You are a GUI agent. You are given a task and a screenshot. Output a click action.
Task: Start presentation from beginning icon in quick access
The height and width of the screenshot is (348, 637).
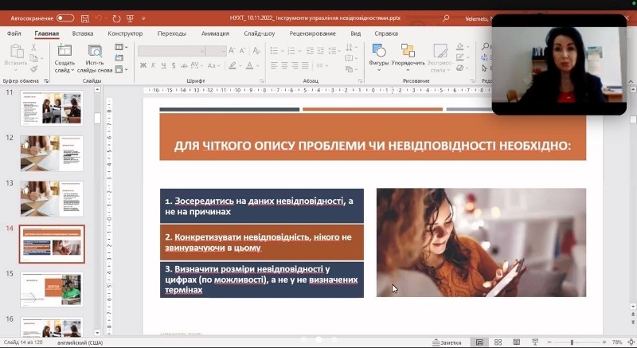pos(130,18)
